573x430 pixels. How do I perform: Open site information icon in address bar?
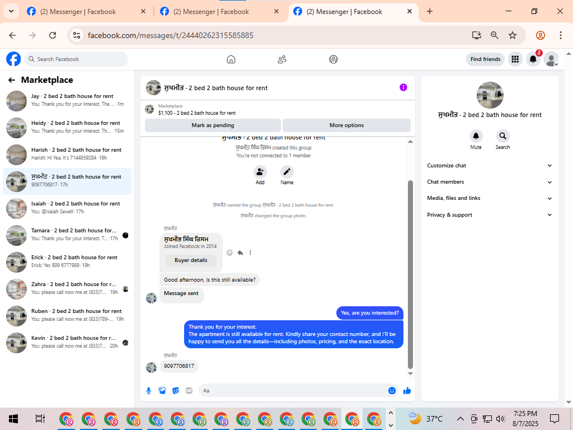pyautogui.click(x=77, y=35)
